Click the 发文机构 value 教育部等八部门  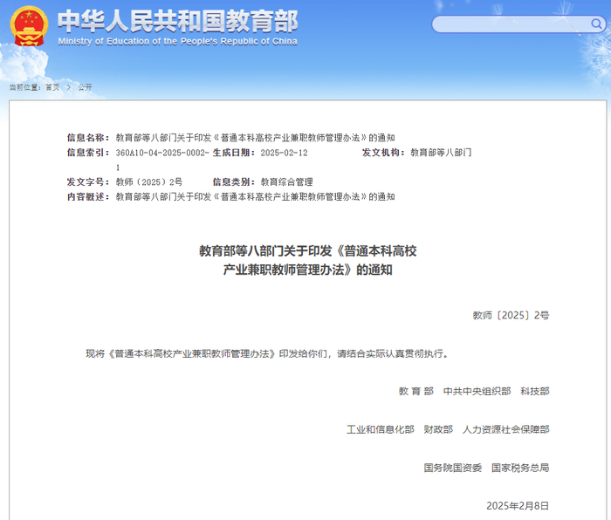(441, 153)
